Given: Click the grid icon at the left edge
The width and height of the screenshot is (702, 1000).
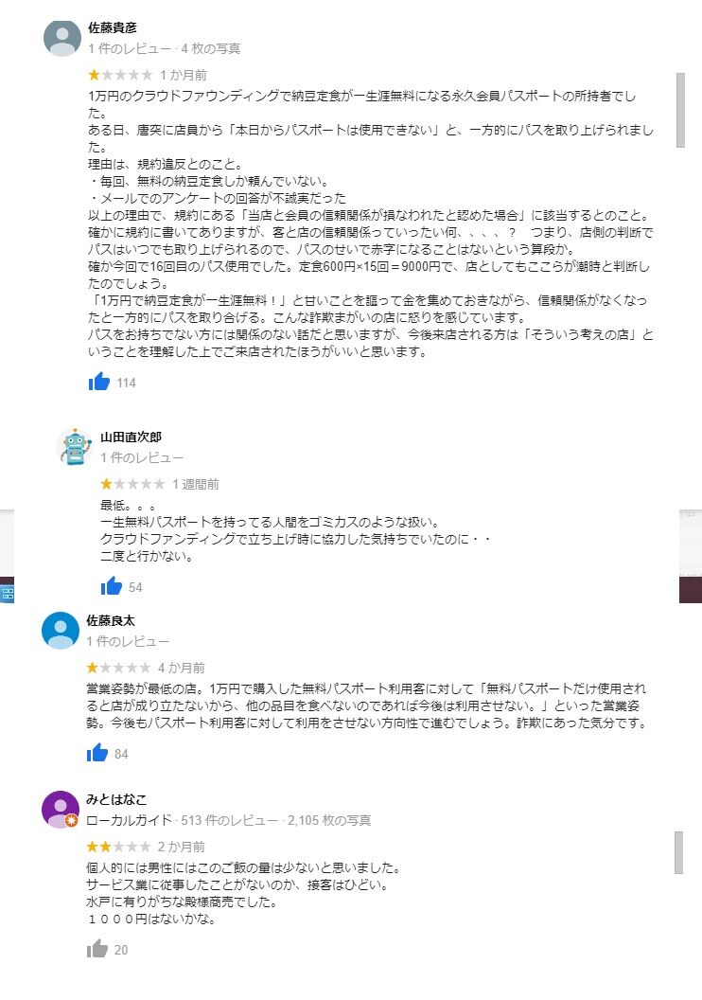Looking at the screenshot, I should pos(7,595).
